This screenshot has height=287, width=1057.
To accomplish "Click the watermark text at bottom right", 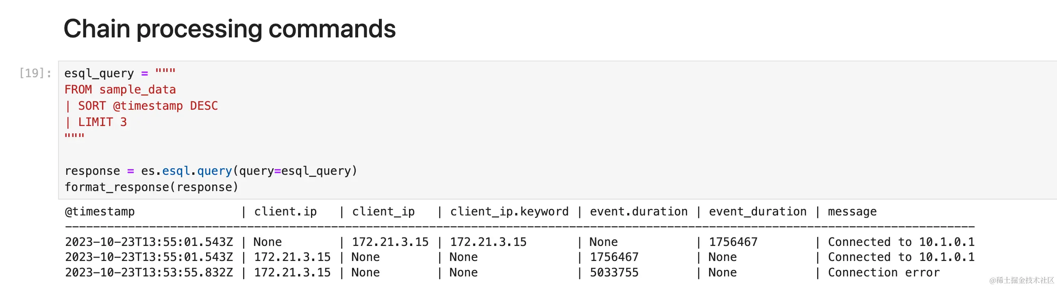I will [1021, 280].
